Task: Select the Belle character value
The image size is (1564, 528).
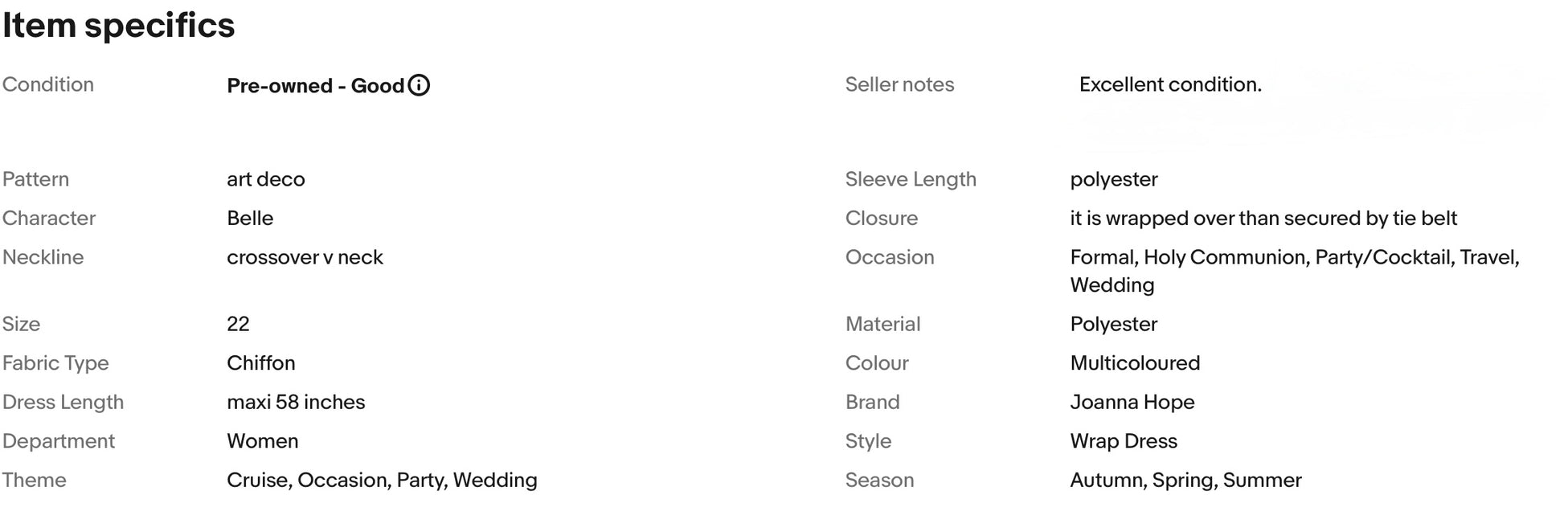Action: click(x=250, y=219)
